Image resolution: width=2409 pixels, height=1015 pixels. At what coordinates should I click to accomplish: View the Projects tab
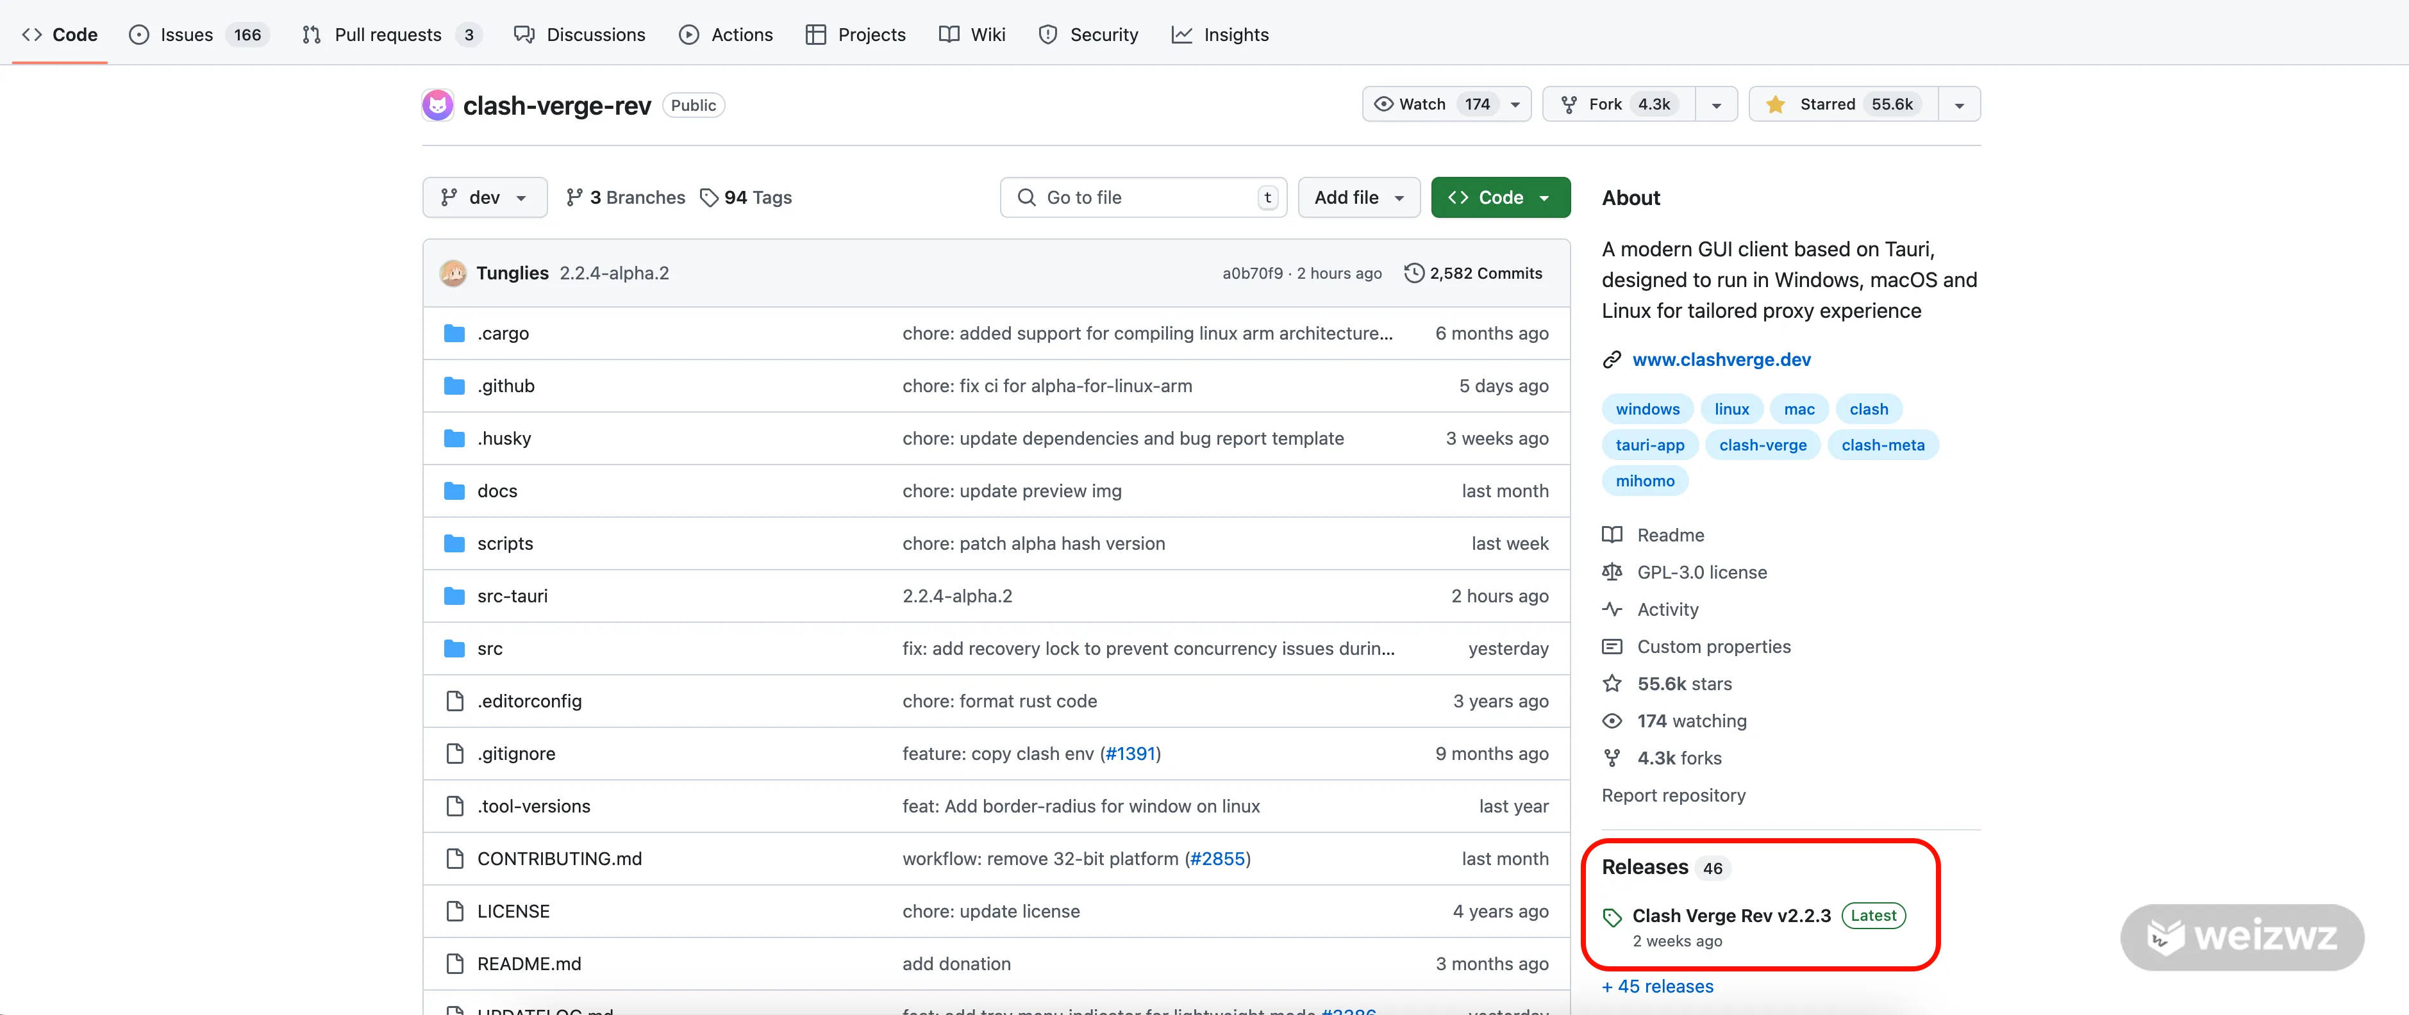tap(856, 35)
